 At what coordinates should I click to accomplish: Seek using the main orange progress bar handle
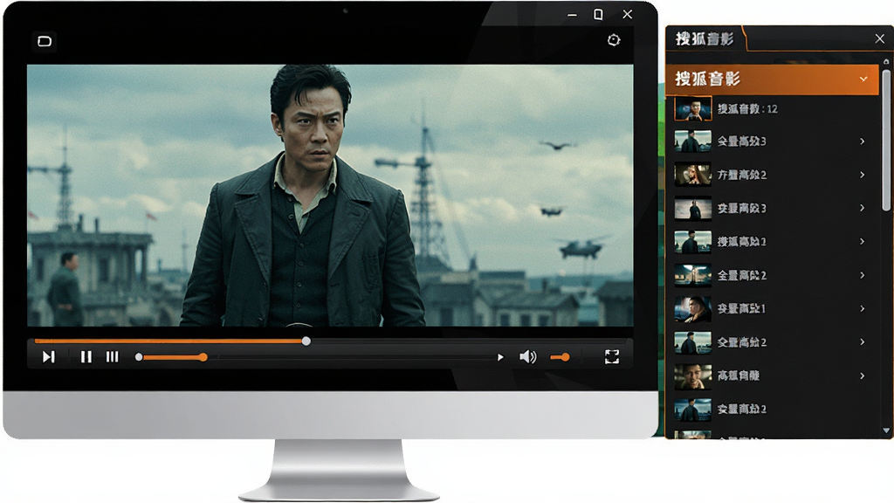coord(306,341)
